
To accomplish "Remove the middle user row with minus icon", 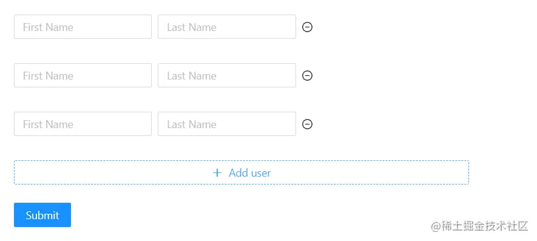I will tap(307, 75).
